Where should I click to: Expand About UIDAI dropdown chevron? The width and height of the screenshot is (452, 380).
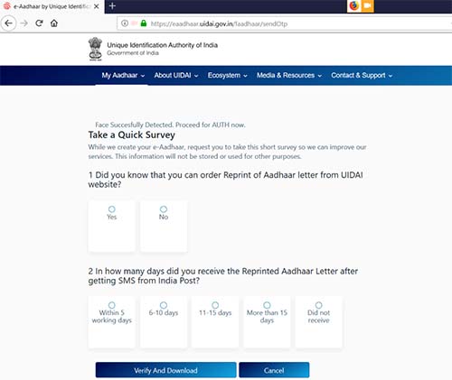196,76
